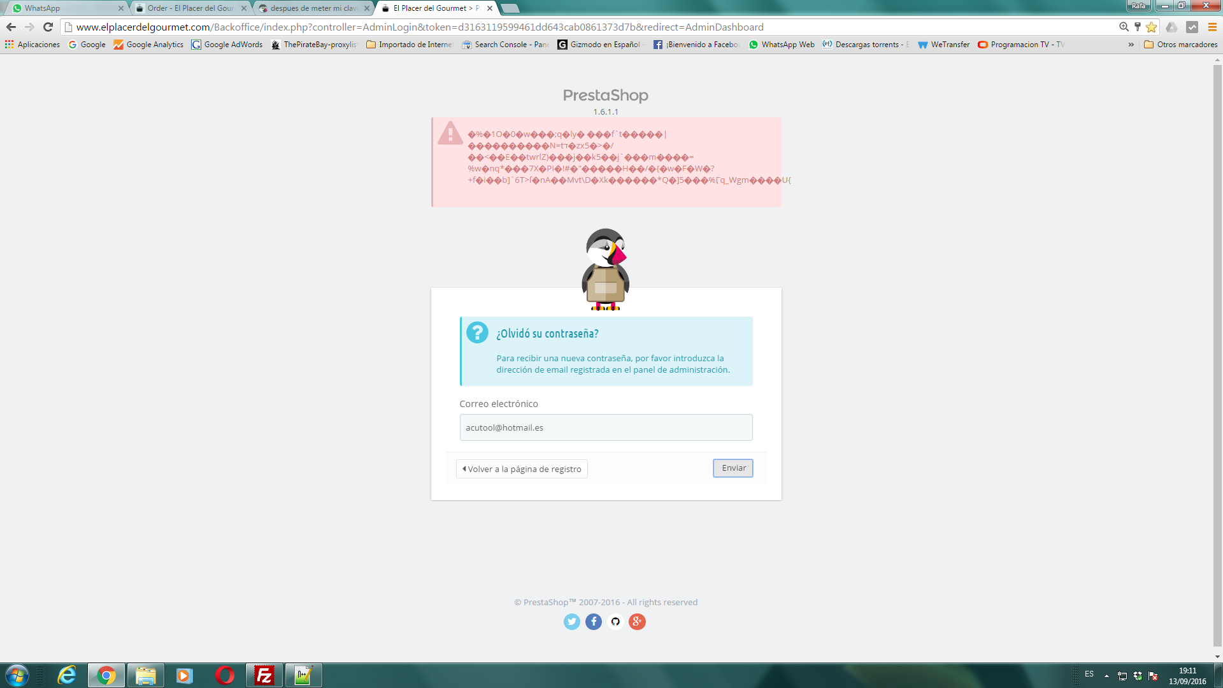Click the Correo electrónico email field
Image resolution: width=1223 pixels, height=688 pixels.
(x=606, y=427)
